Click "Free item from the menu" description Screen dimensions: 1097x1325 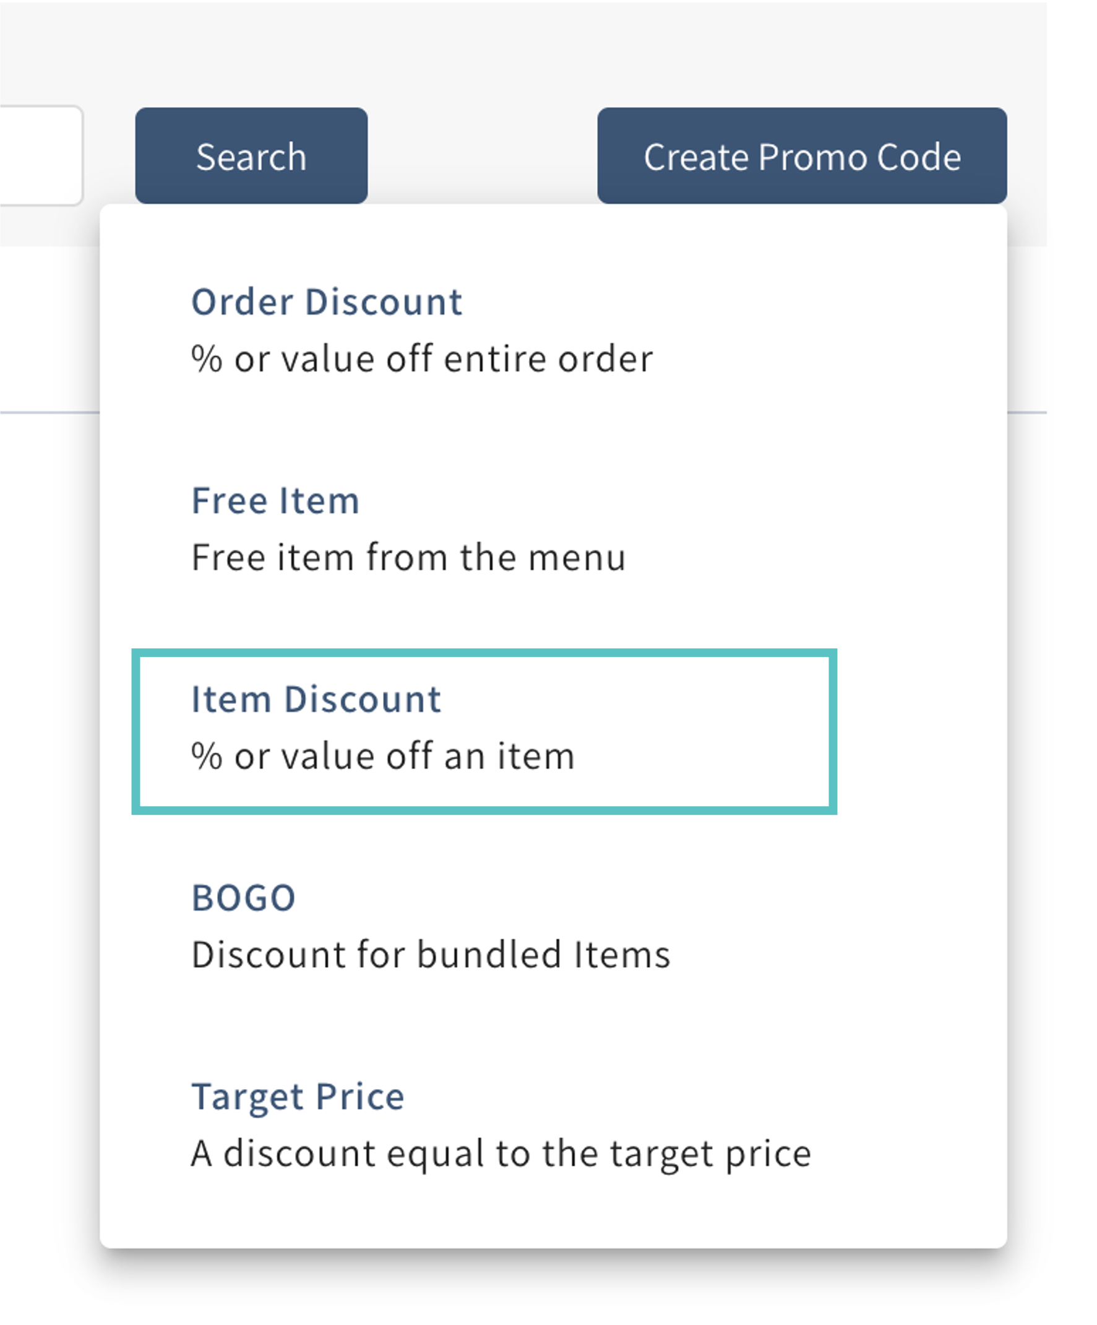(408, 558)
